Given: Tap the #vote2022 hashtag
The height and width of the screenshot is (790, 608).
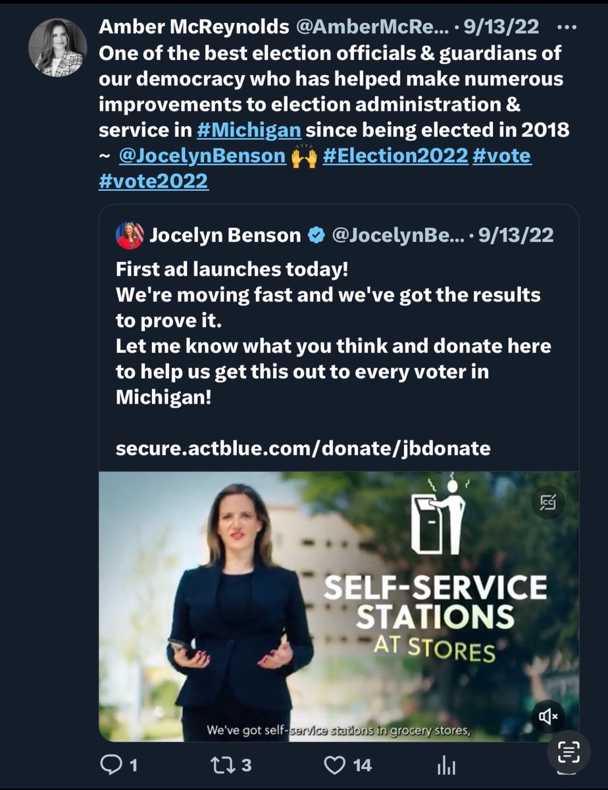Looking at the screenshot, I should point(153,182).
